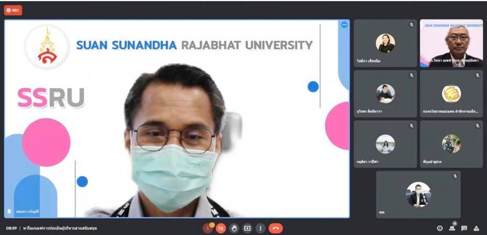Unmute the microphone in the call controls
The image size is (487, 235).
click(208, 228)
